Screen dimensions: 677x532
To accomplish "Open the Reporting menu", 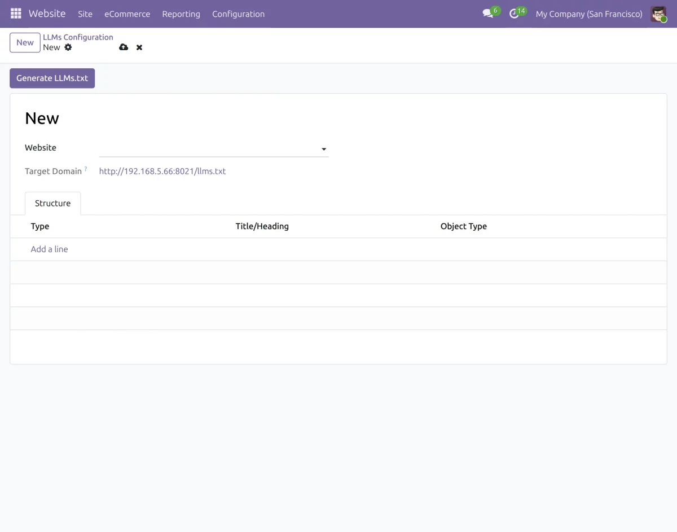I will pos(181,14).
